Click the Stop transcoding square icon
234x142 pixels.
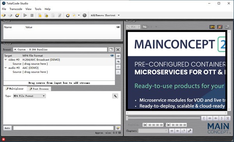32,15
